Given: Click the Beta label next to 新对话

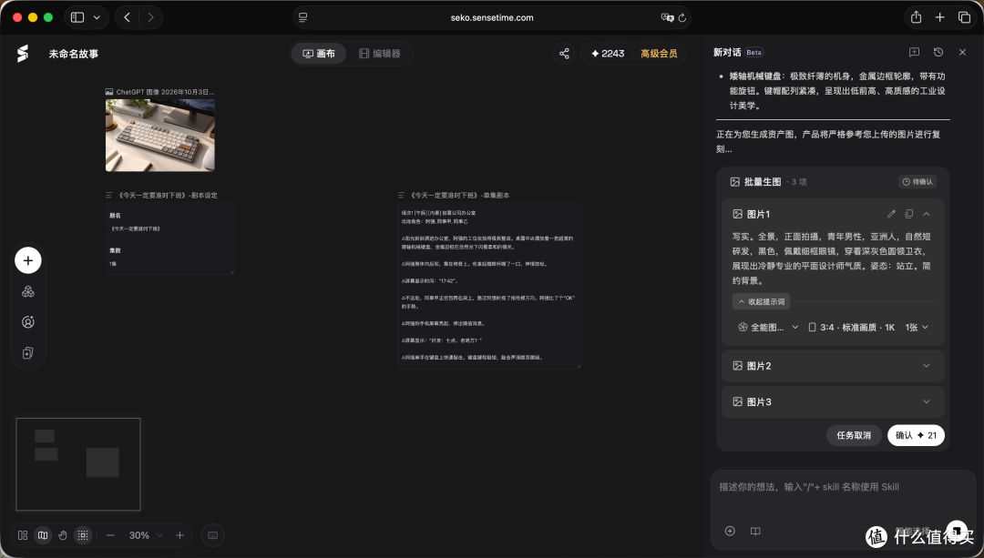Looking at the screenshot, I should pyautogui.click(x=754, y=53).
